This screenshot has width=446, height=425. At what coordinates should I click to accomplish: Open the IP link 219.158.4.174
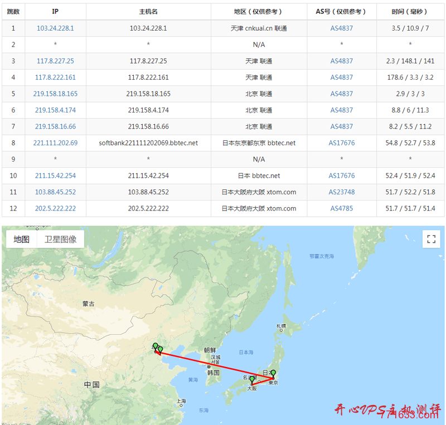55,110
